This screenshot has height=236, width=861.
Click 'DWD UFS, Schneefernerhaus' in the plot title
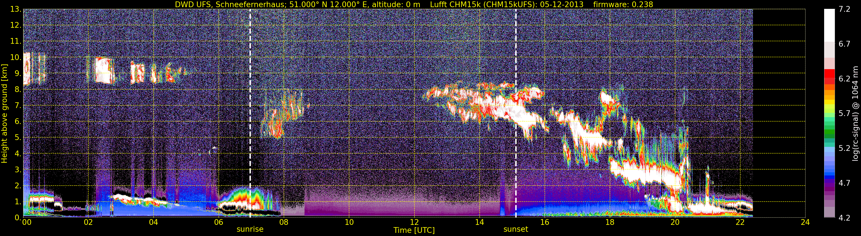230,4
